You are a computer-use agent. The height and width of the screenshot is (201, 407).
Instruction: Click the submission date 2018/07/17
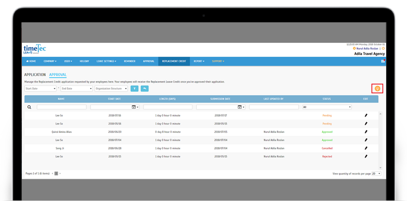pyautogui.click(x=221, y=116)
